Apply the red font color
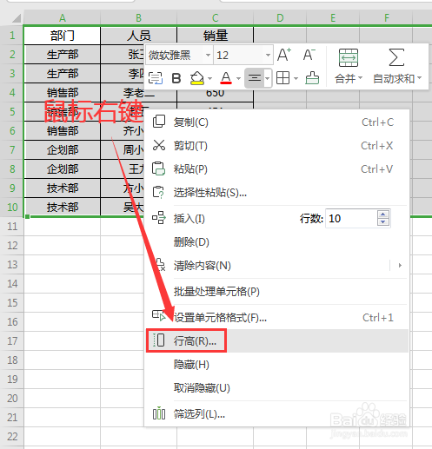 (226, 78)
